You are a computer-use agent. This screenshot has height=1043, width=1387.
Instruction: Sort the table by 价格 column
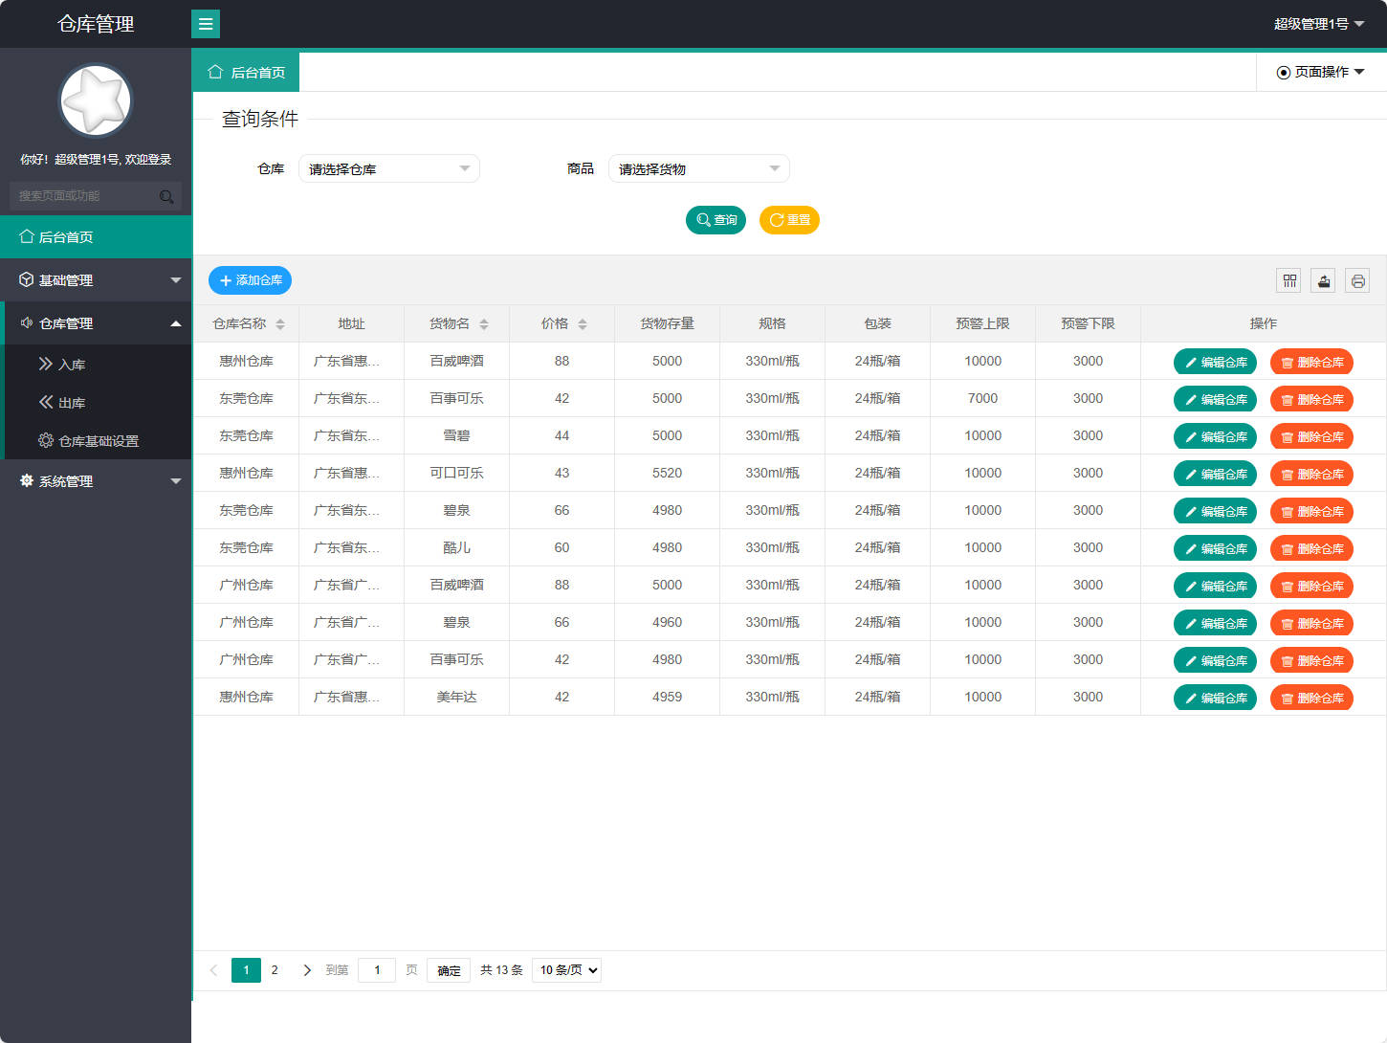pos(583,323)
